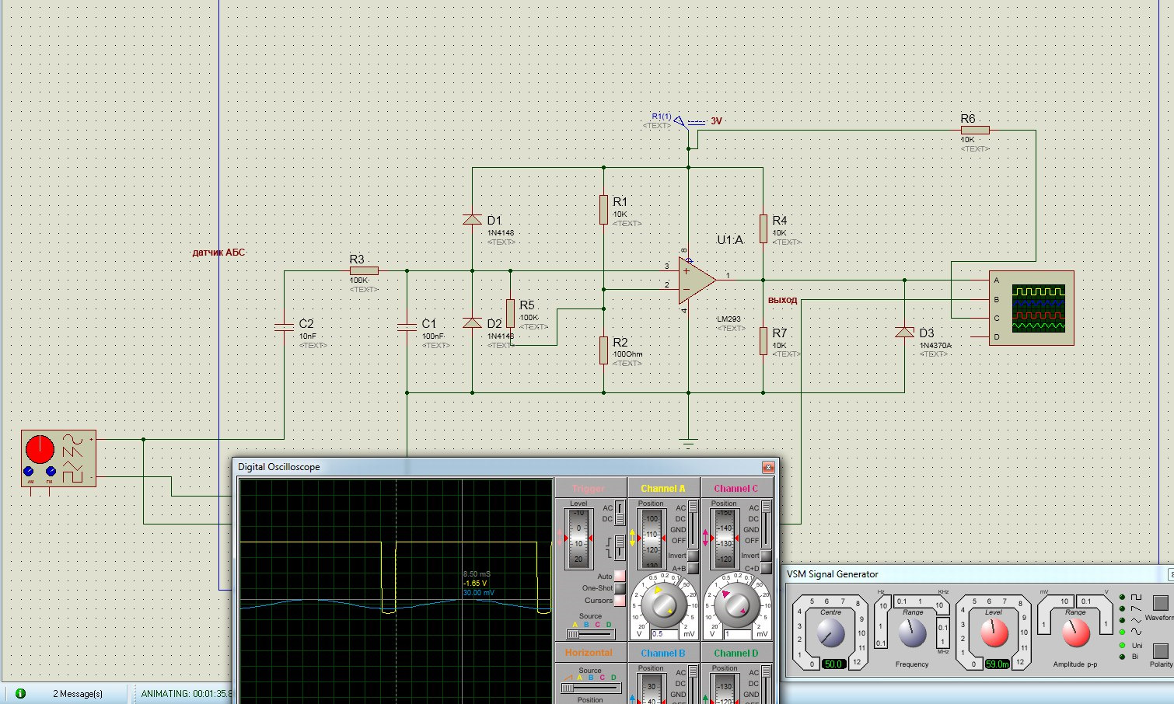The image size is (1174, 704).
Task: Click Channel D coupling mode slider
Action: (x=766, y=684)
